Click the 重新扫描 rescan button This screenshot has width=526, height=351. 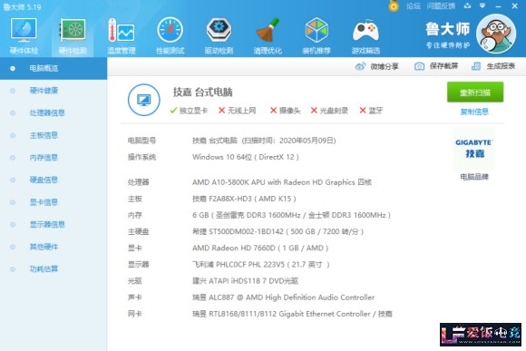click(475, 92)
